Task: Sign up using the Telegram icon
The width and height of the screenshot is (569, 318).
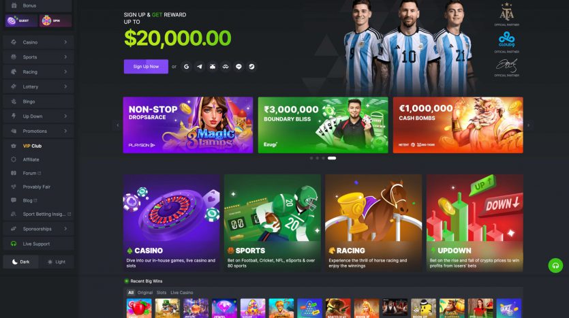Action: point(199,66)
